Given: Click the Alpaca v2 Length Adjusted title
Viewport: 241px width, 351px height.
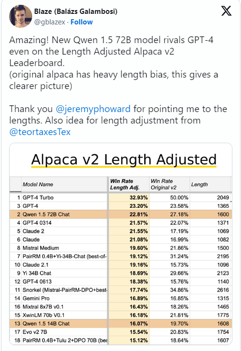Looking at the screenshot, I should pyautogui.click(x=124, y=160).
